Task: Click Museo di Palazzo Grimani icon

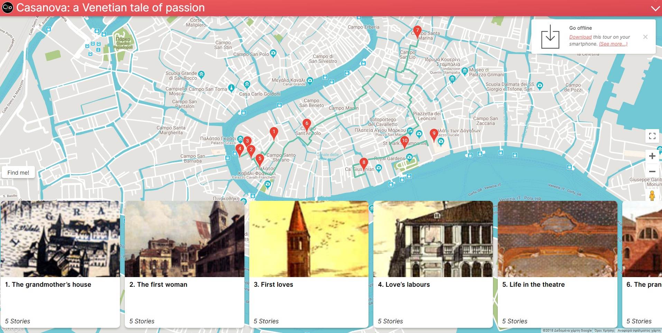Action: point(464,71)
